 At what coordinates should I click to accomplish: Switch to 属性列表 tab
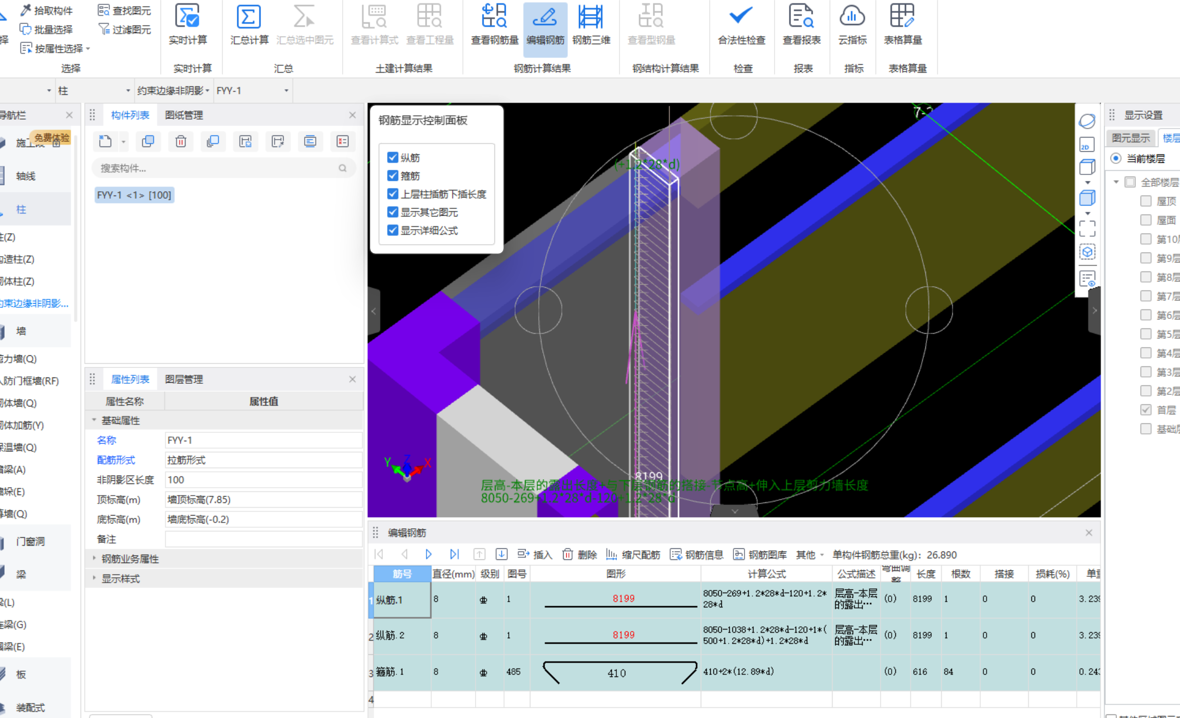point(130,379)
